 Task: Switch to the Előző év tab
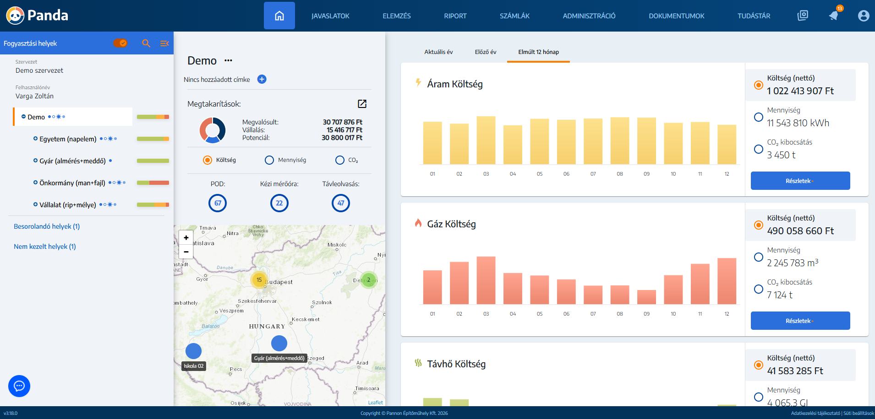[x=485, y=52]
